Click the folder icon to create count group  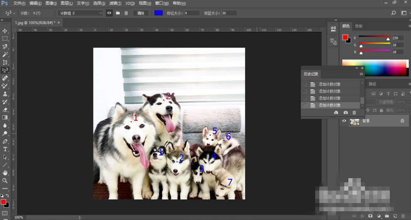(x=118, y=13)
